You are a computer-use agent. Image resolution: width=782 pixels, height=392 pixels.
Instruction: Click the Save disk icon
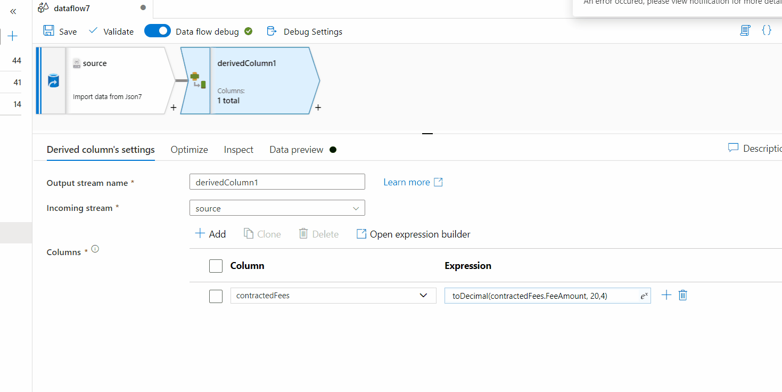point(48,31)
